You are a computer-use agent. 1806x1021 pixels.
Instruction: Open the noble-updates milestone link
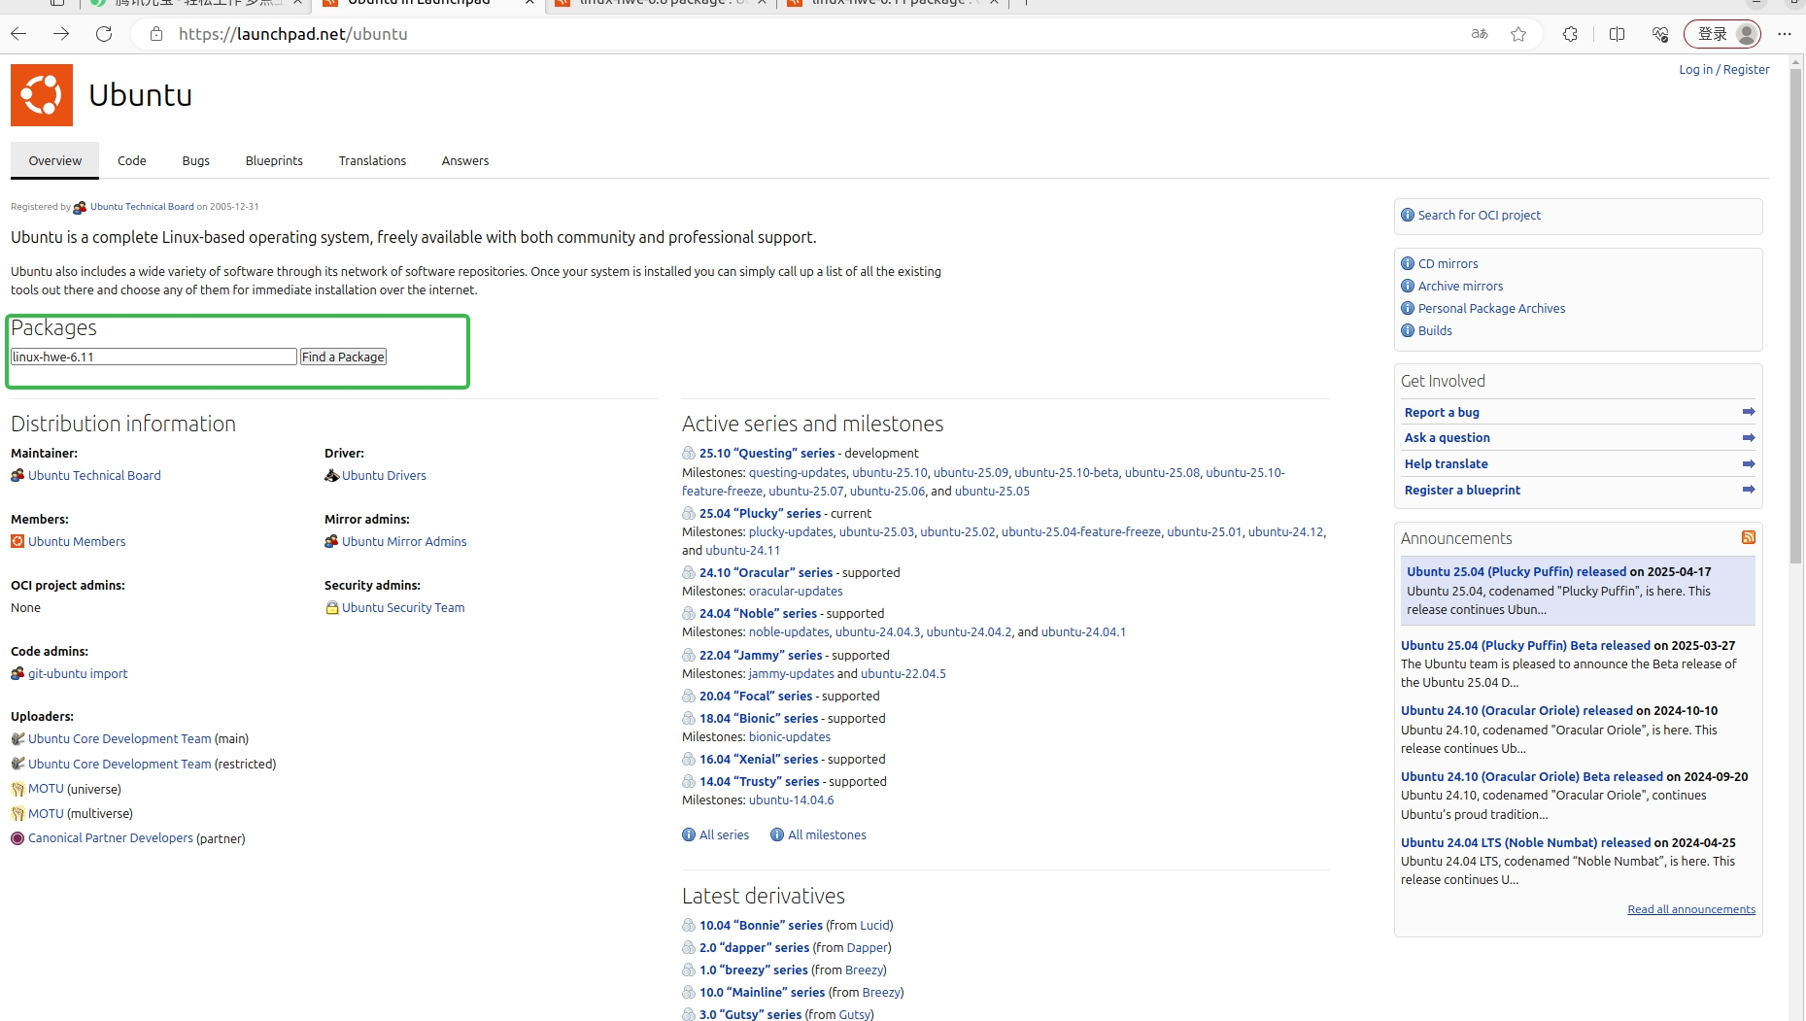pos(789,631)
